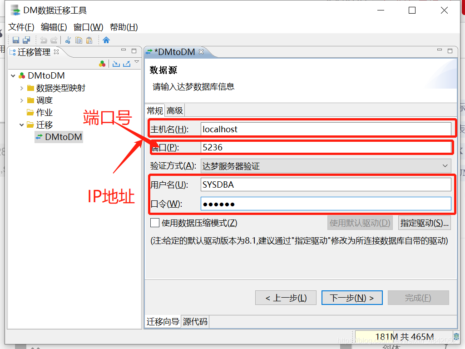Click the 指定驱动(S)... button
Screen dimensions: 465x349
click(x=425, y=223)
